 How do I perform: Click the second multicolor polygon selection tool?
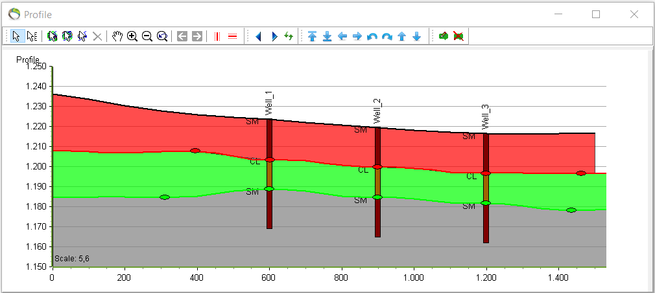tap(67, 36)
